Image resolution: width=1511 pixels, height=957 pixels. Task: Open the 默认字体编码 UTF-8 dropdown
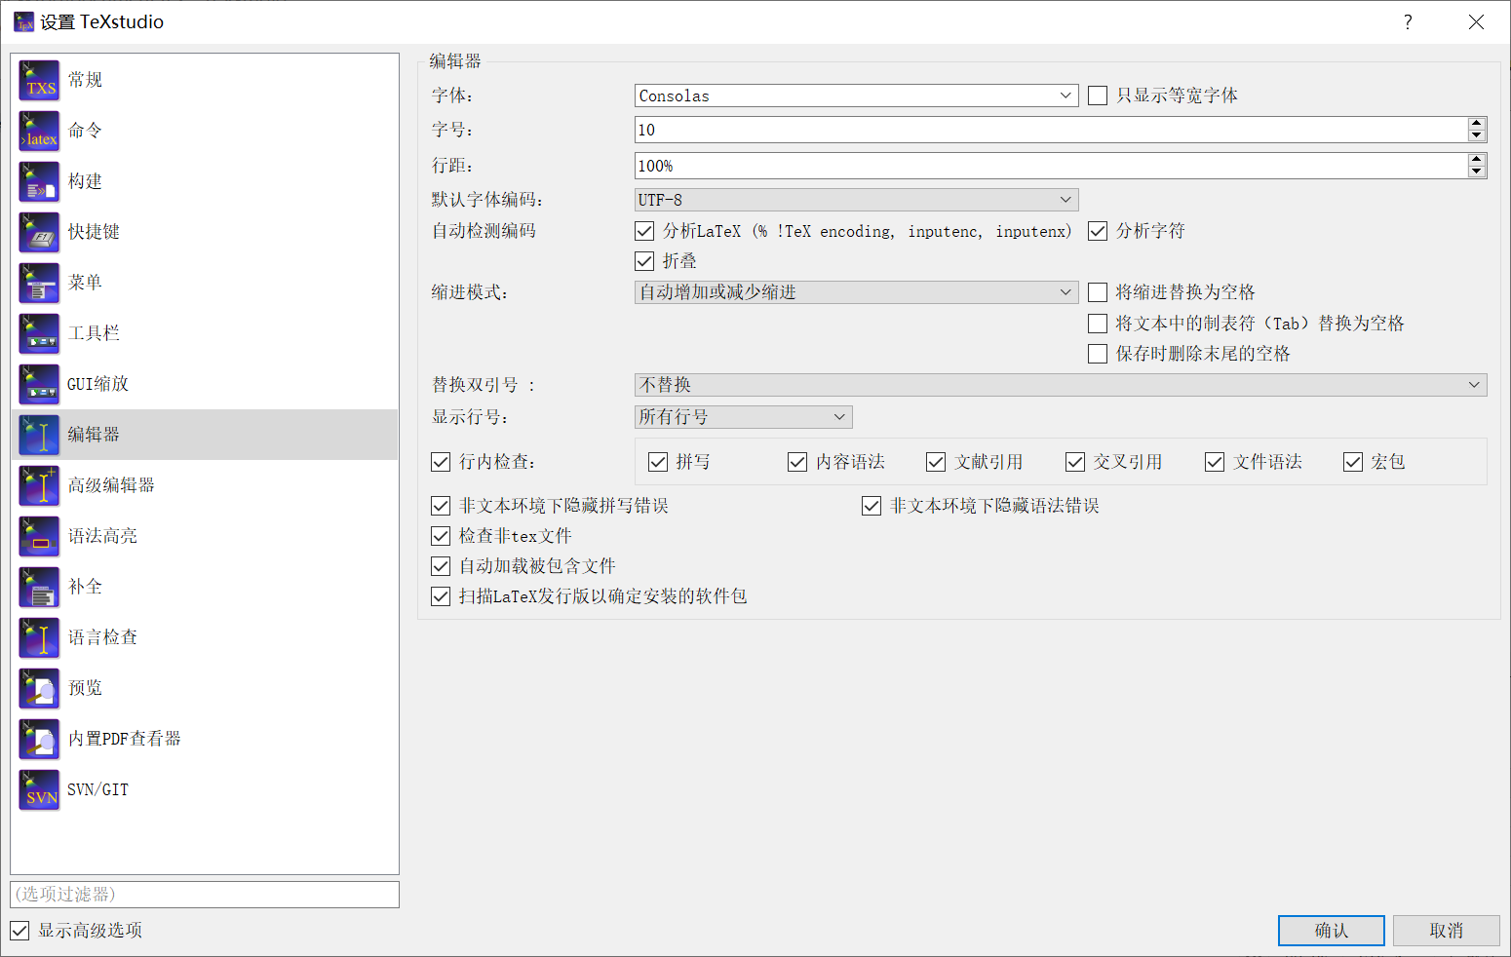(x=856, y=200)
